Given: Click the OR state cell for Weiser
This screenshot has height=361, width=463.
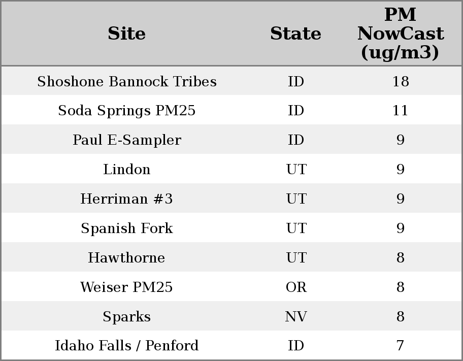Looking at the screenshot, I should pos(296,287).
